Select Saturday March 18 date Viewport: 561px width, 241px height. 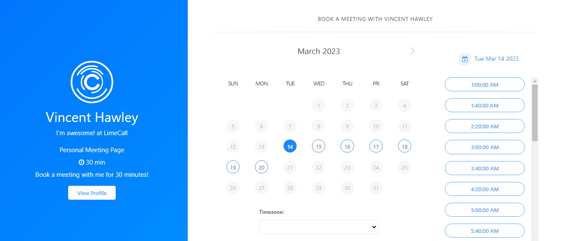point(404,147)
